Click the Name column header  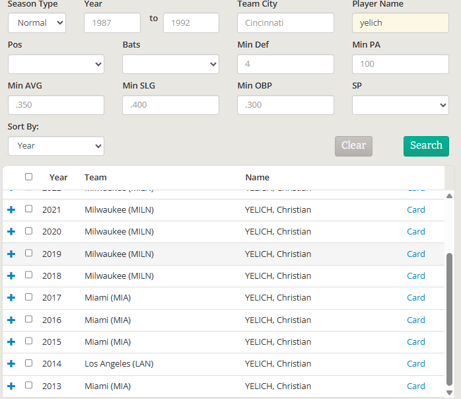(x=258, y=177)
